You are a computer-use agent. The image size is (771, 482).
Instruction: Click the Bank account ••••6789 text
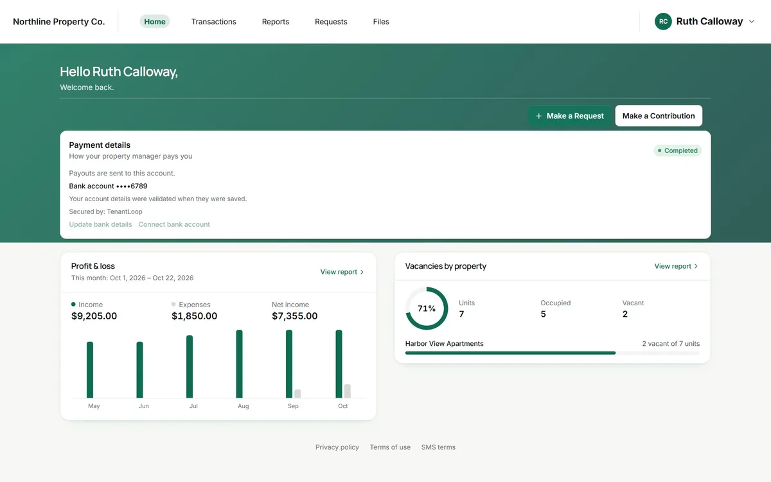(x=109, y=186)
